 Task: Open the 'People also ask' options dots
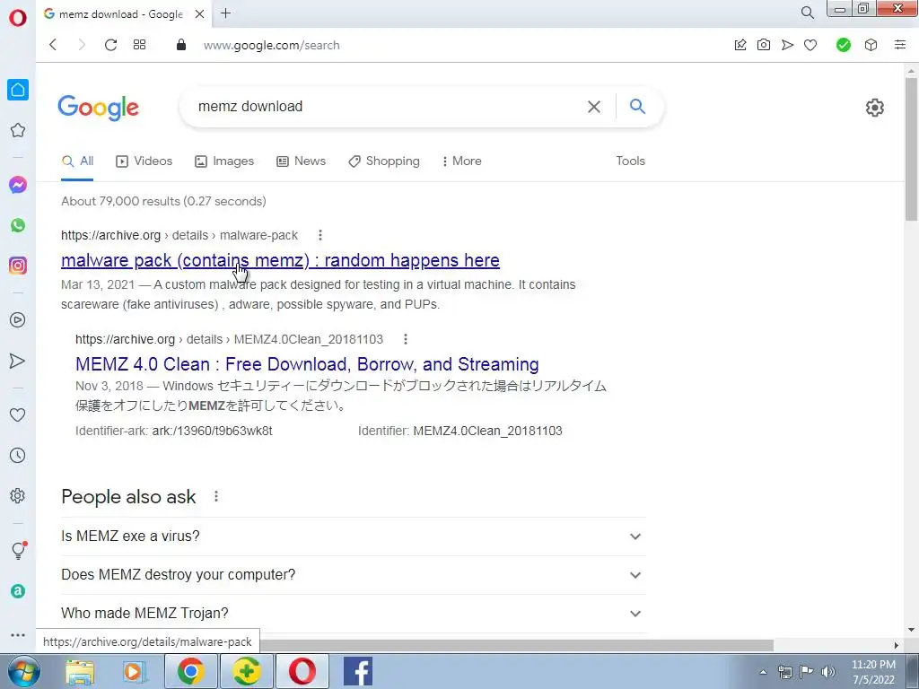click(x=216, y=496)
